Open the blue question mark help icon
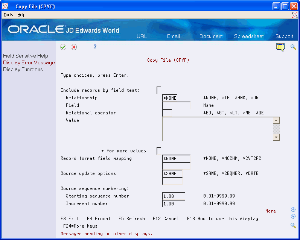Image resolution: width=300 pixels, height=240 pixels. [95, 47]
